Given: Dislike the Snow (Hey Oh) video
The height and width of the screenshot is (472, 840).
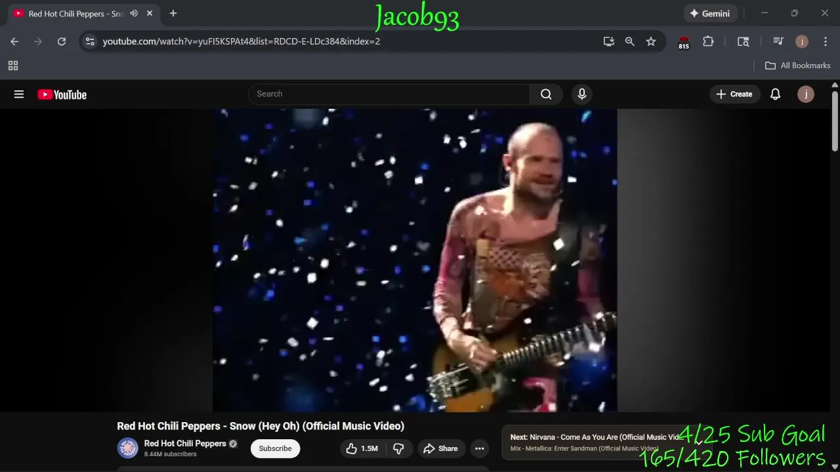Looking at the screenshot, I should tap(398, 448).
